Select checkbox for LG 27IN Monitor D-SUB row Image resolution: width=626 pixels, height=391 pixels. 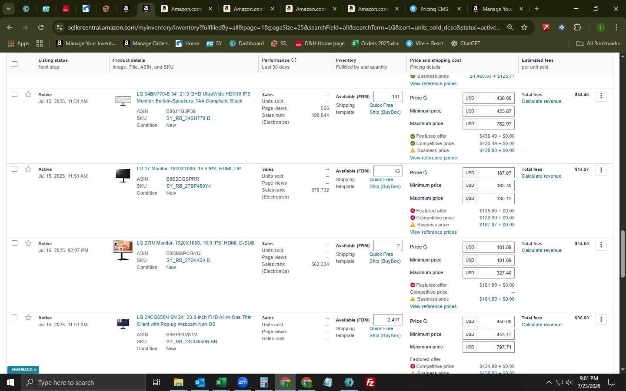pyautogui.click(x=14, y=243)
